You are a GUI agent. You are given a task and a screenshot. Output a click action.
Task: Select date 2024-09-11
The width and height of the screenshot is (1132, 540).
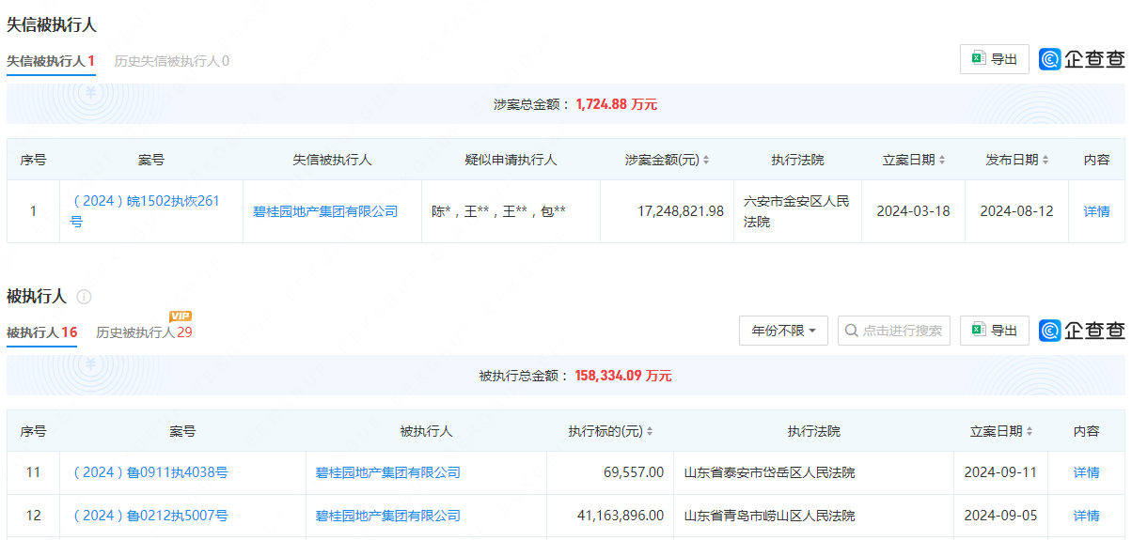point(1000,472)
